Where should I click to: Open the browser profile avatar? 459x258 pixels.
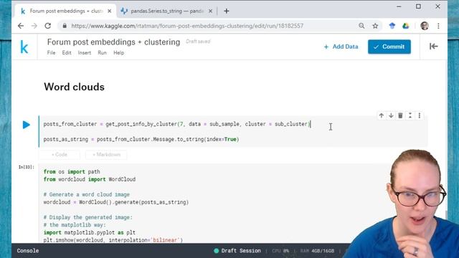click(x=425, y=26)
